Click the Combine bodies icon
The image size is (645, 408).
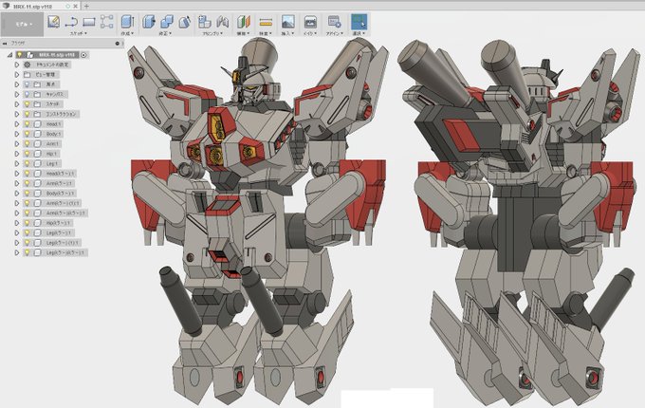tap(167, 22)
